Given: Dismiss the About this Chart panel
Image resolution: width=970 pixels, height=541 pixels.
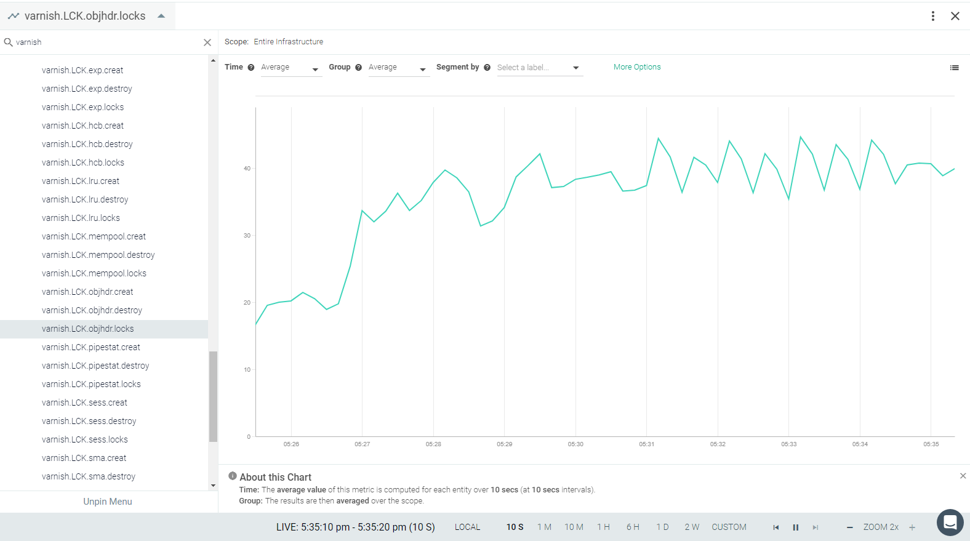Looking at the screenshot, I should (963, 476).
